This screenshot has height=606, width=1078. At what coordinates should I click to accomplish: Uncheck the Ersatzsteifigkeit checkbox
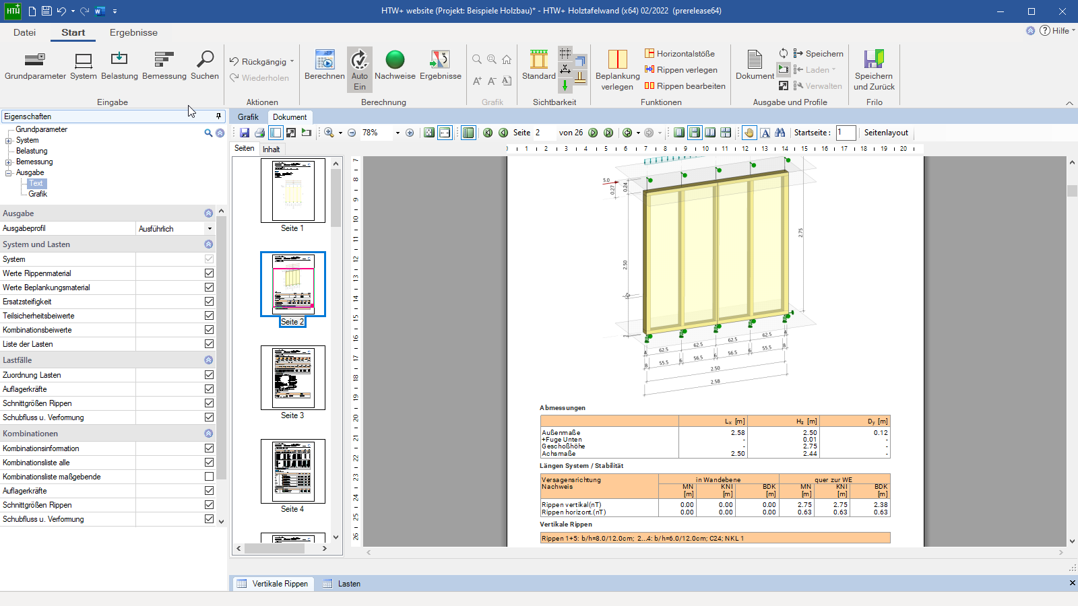click(x=209, y=302)
